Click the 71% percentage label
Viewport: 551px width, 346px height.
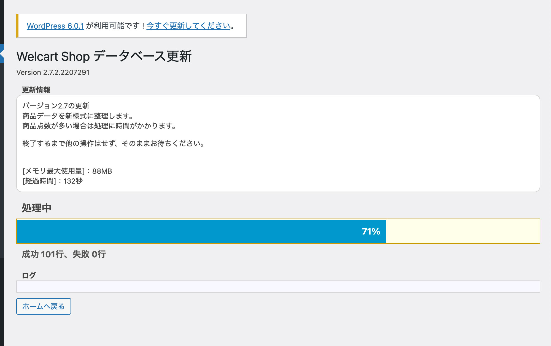coord(371,231)
